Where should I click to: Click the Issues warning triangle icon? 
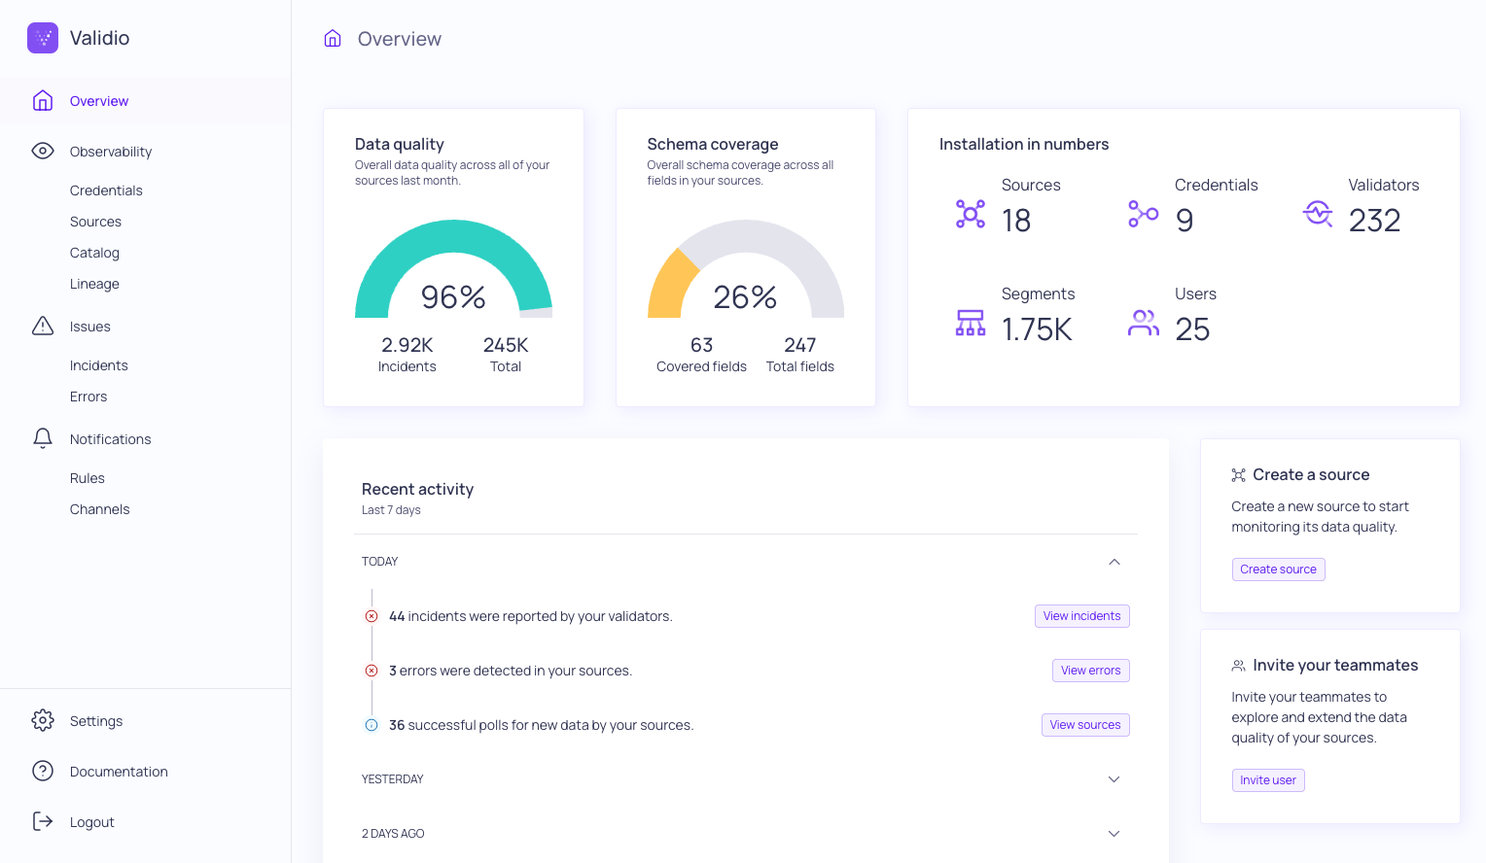(x=43, y=326)
